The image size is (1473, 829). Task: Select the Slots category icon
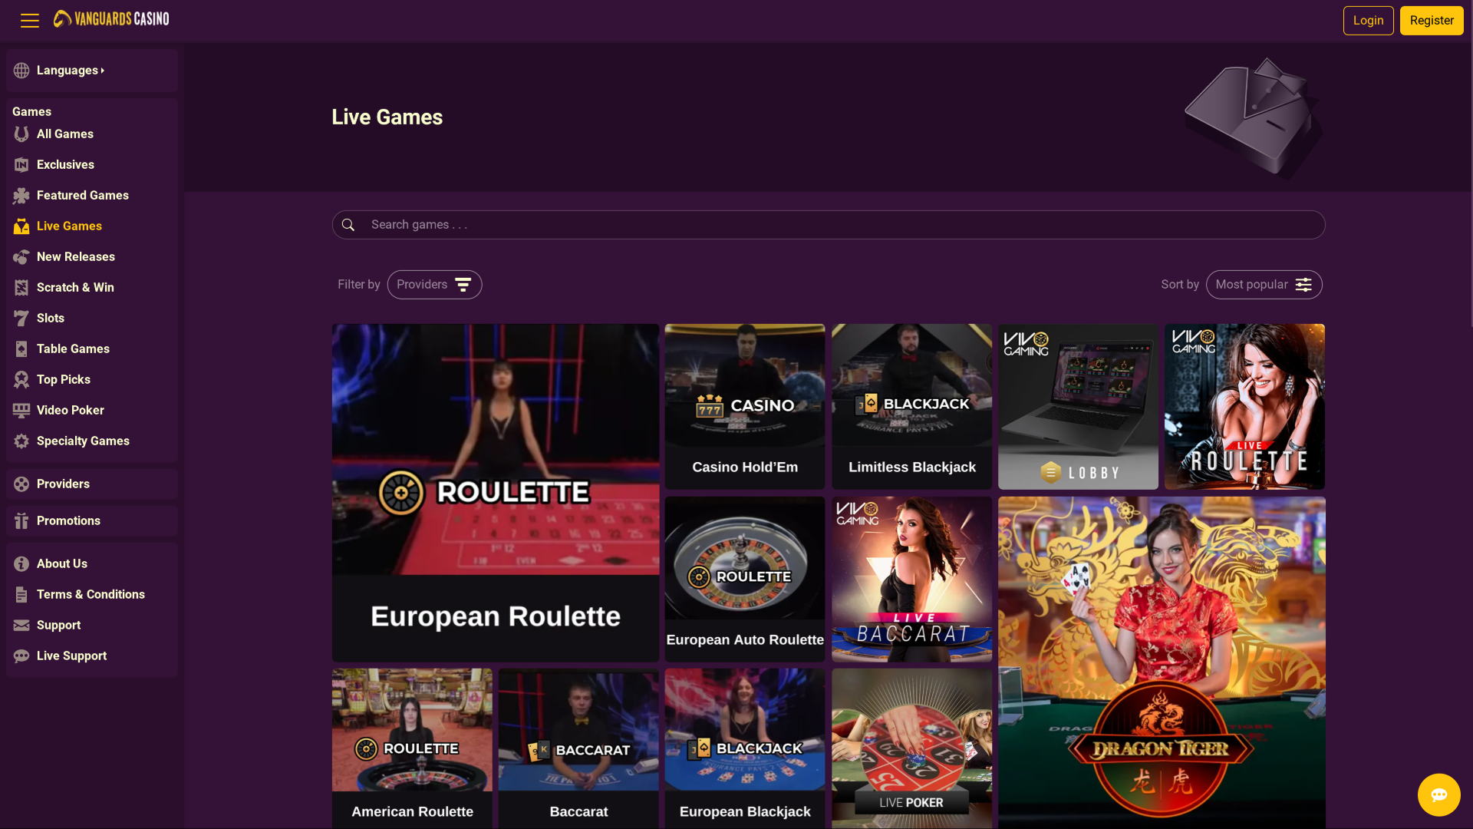tap(21, 318)
